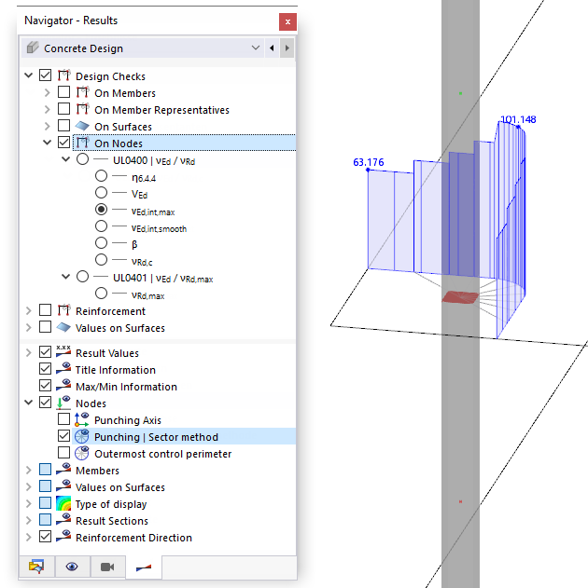Select the β radio option
This screenshot has width=588, height=588.
coord(101,242)
